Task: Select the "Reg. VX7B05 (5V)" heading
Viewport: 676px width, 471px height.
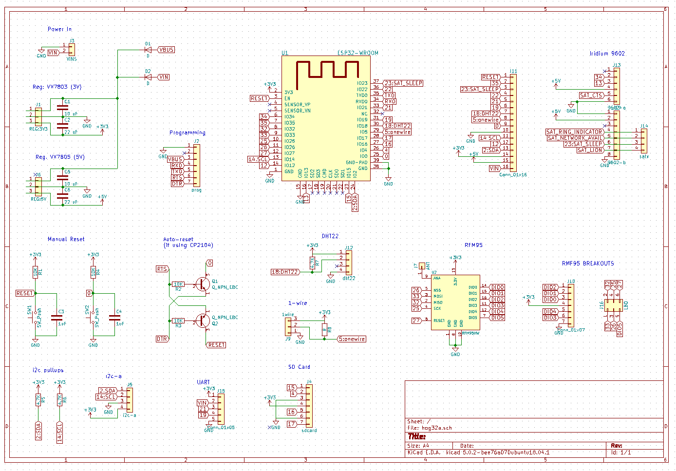Action: click(60, 157)
